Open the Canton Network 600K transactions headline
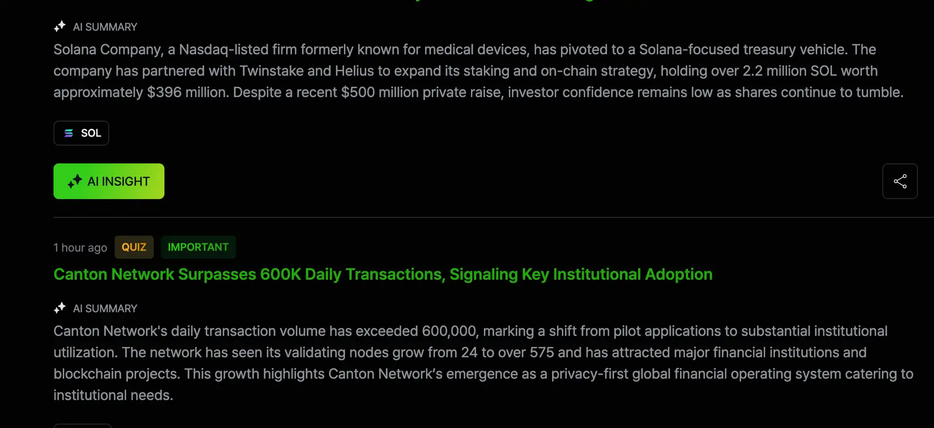This screenshot has width=934, height=428. (383, 274)
